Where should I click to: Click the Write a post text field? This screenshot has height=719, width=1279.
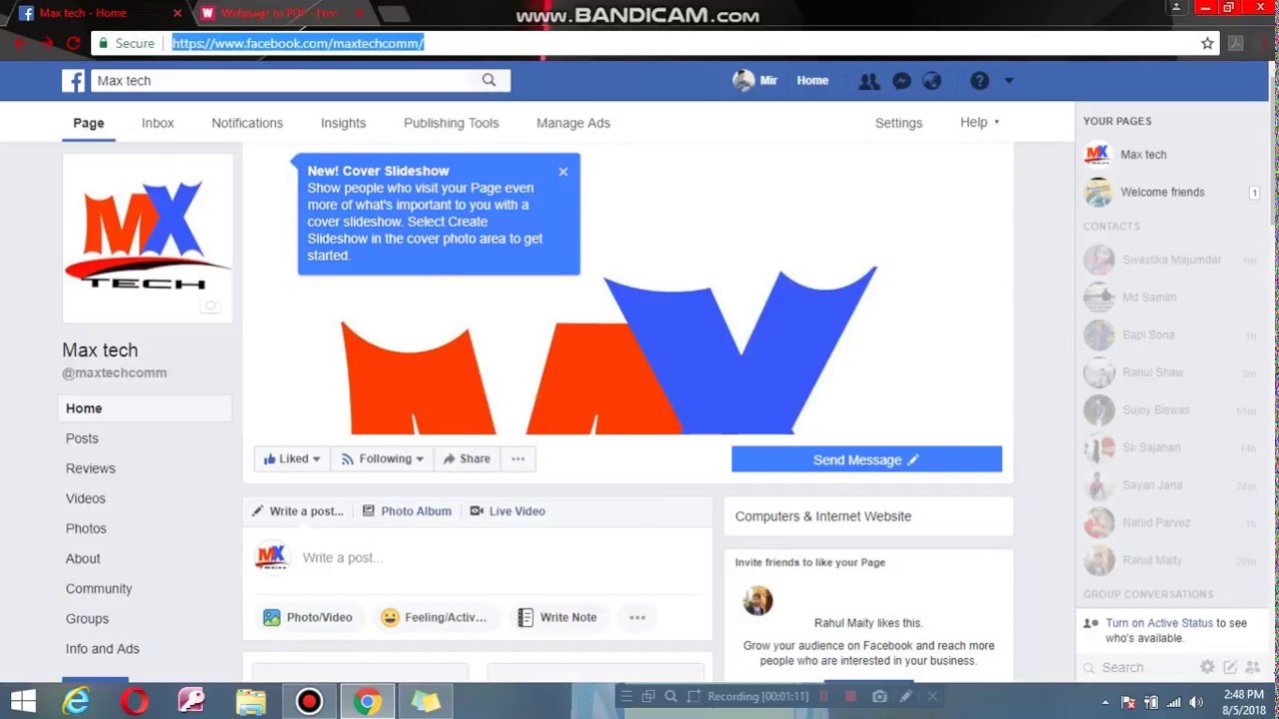(x=480, y=557)
